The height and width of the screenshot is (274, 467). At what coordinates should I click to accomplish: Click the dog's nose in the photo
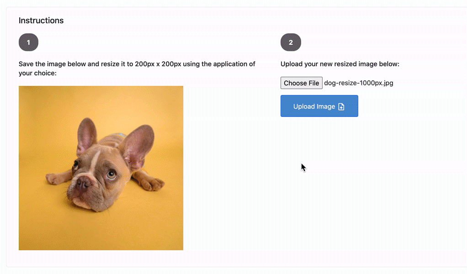click(x=82, y=184)
